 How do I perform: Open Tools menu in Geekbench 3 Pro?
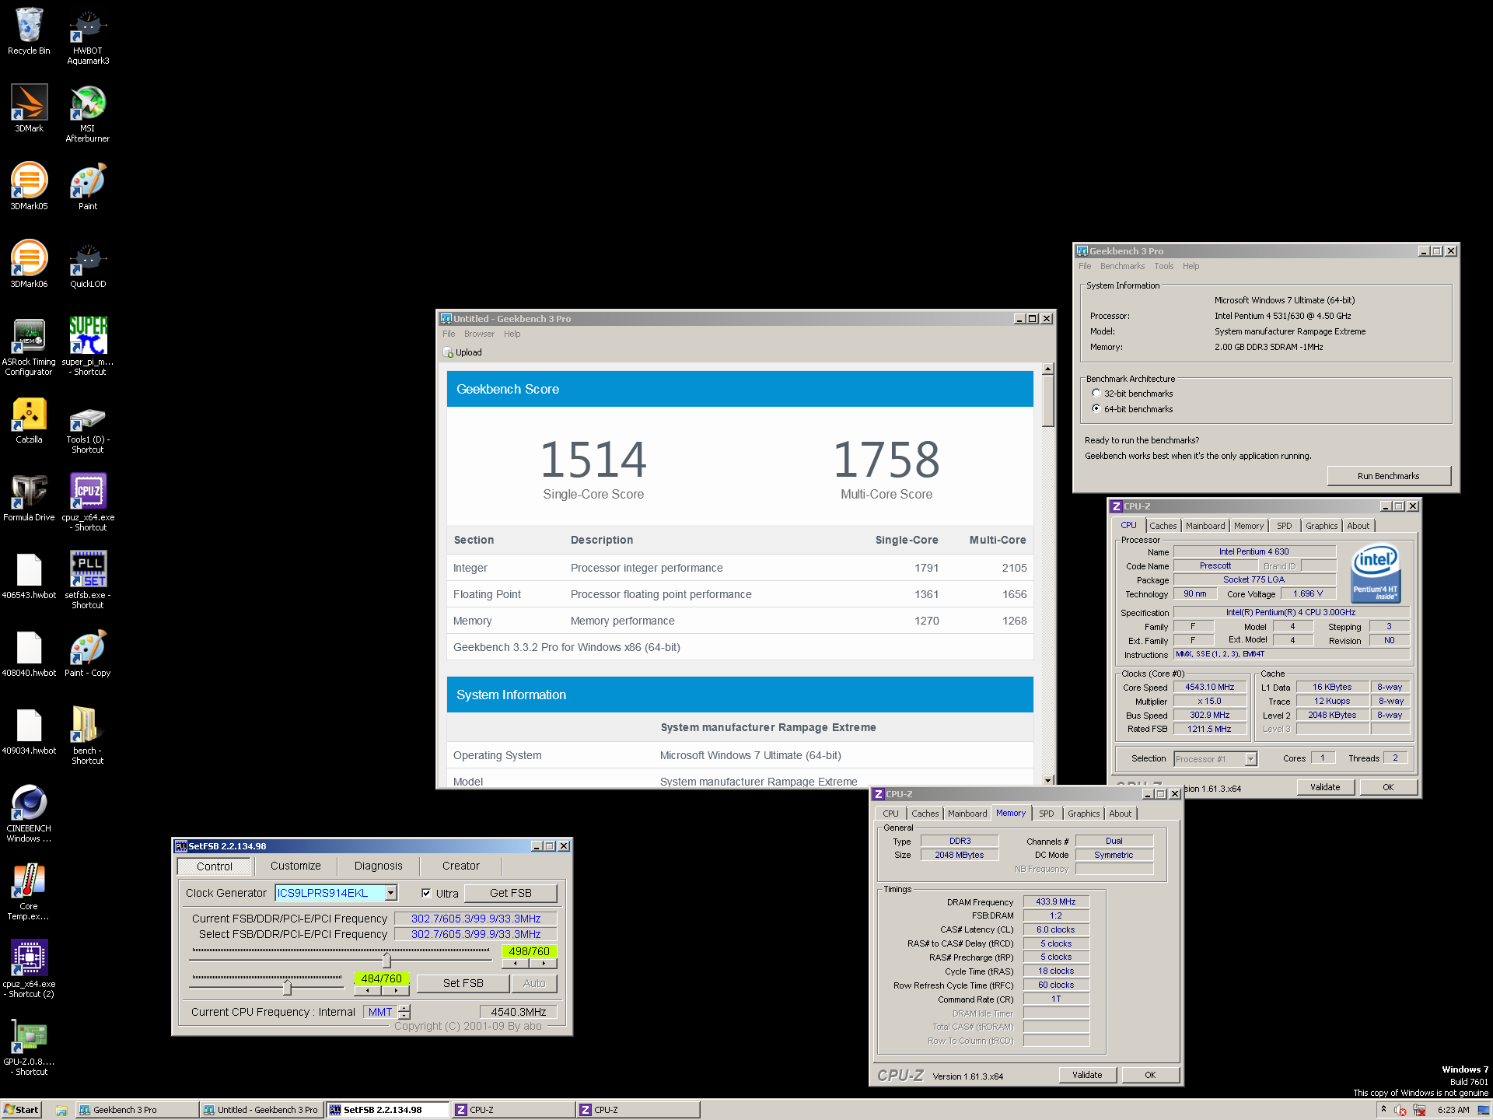coord(1163,266)
